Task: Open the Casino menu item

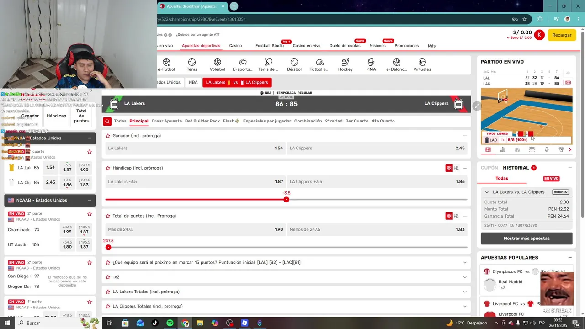Action: 235,46
